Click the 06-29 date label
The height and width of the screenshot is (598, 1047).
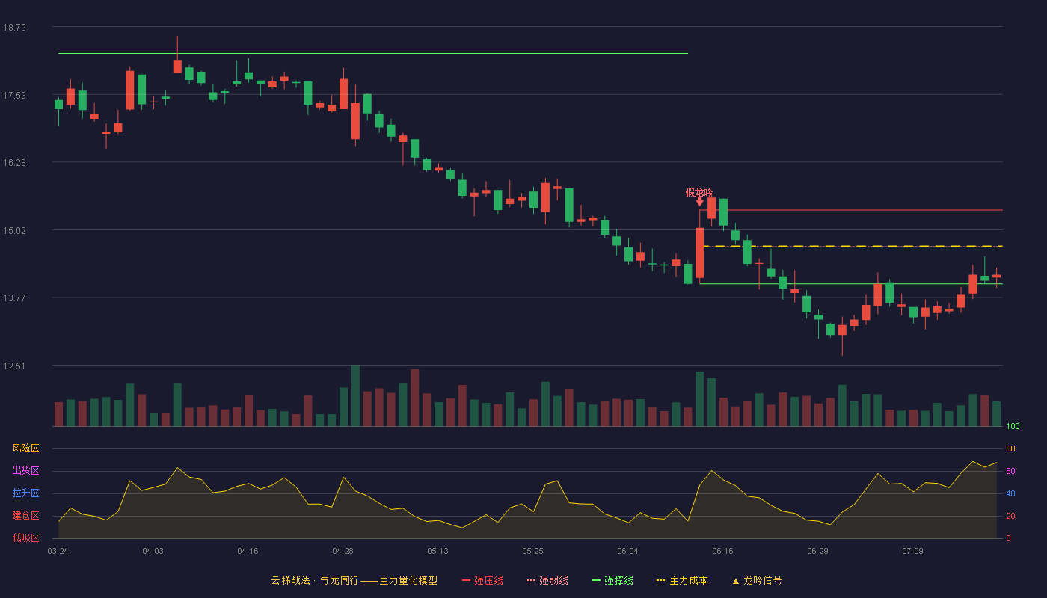(x=817, y=551)
